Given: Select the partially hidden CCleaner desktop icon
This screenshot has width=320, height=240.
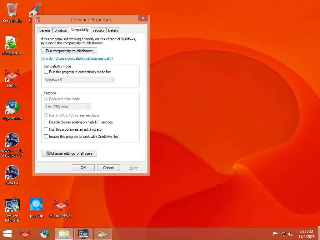Looking at the screenshot, I should 37,8.
